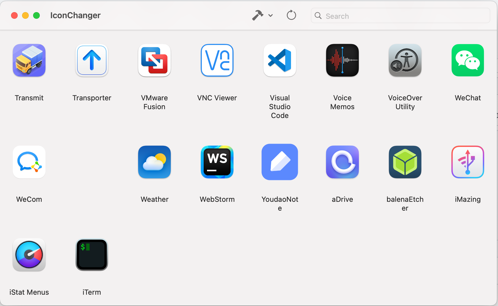Select the iMazing USB icon
Image resolution: width=498 pixels, height=306 pixels.
(x=468, y=162)
